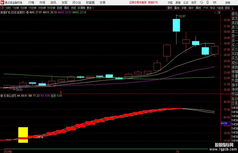Toggle the side panel icon at chart top-right

pyautogui.click(x=219, y=13)
